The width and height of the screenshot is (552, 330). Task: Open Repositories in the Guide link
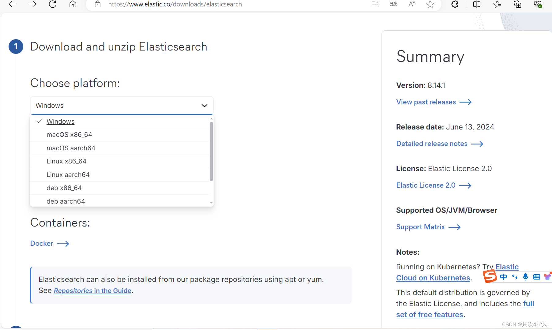click(92, 291)
